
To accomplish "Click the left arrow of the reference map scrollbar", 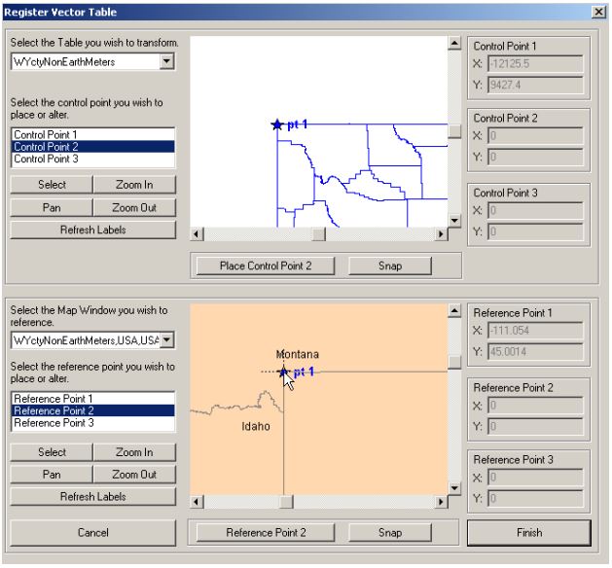I will tap(197, 502).
